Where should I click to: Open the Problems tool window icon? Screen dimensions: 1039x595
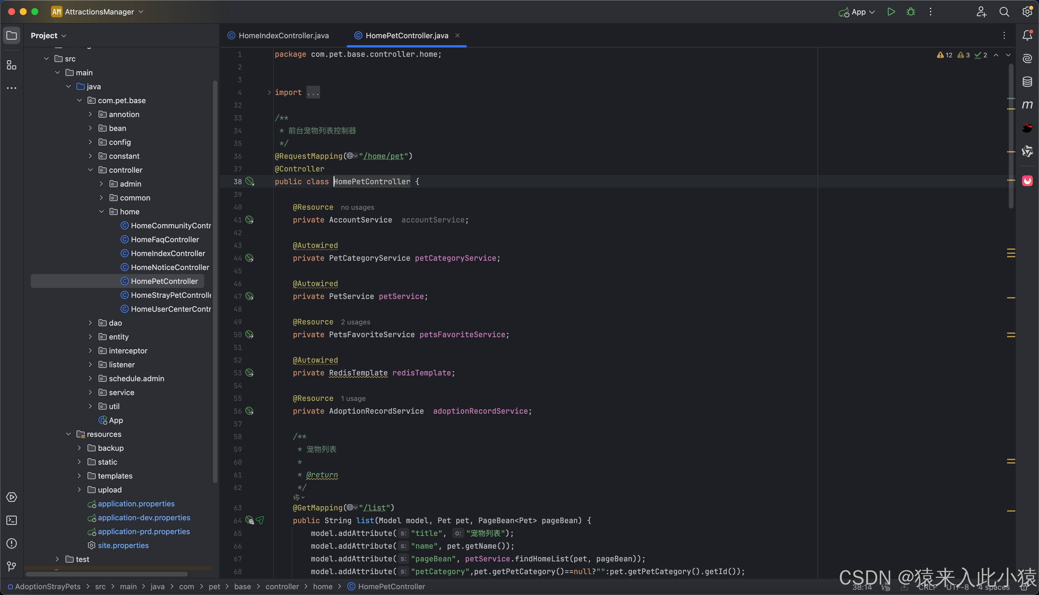pyautogui.click(x=11, y=543)
